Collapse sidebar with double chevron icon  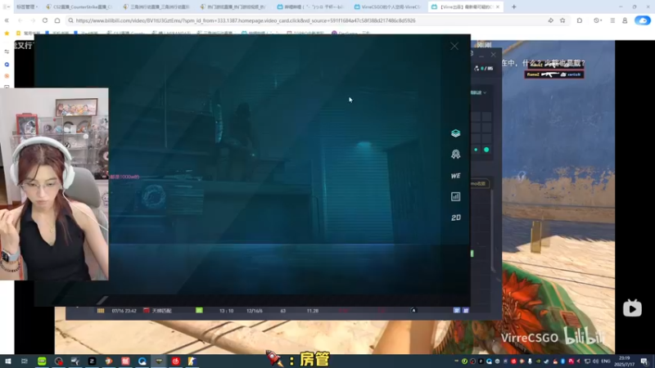coord(7,20)
